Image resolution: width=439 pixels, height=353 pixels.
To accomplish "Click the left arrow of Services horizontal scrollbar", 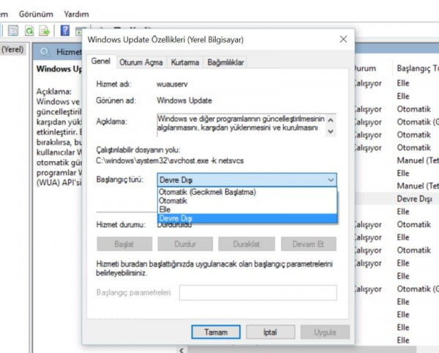I will 181,350.
